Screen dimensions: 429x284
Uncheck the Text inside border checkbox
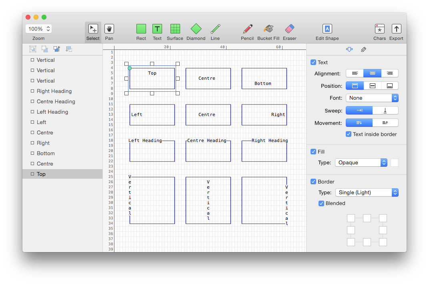click(349, 134)
